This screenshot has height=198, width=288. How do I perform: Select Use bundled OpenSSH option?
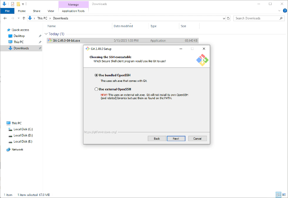pyautogui.click(x=96, y=75)
